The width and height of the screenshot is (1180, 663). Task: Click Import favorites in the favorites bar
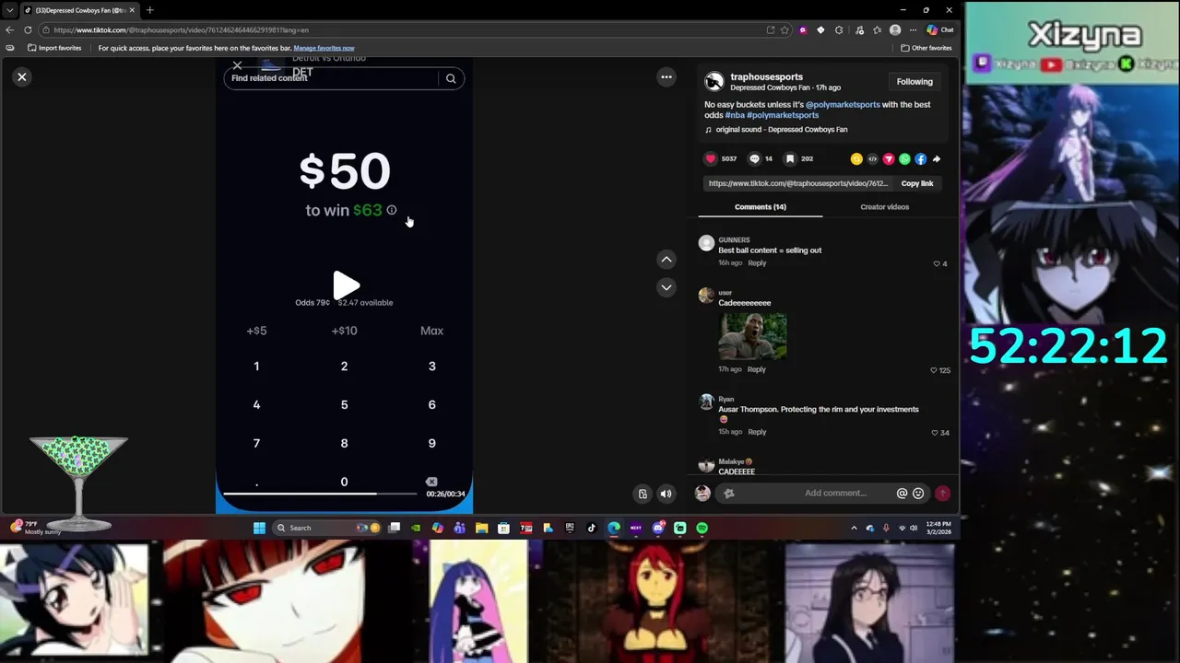coord(54,48)
